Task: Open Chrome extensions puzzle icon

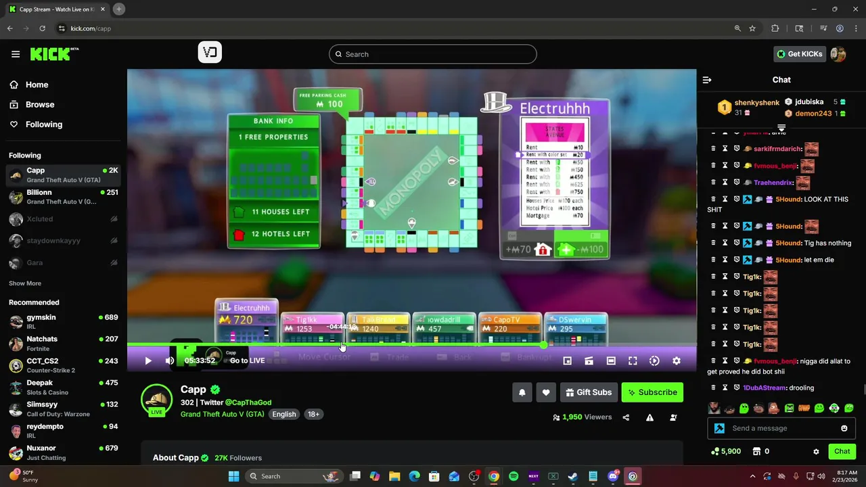Action: (775, 28)
